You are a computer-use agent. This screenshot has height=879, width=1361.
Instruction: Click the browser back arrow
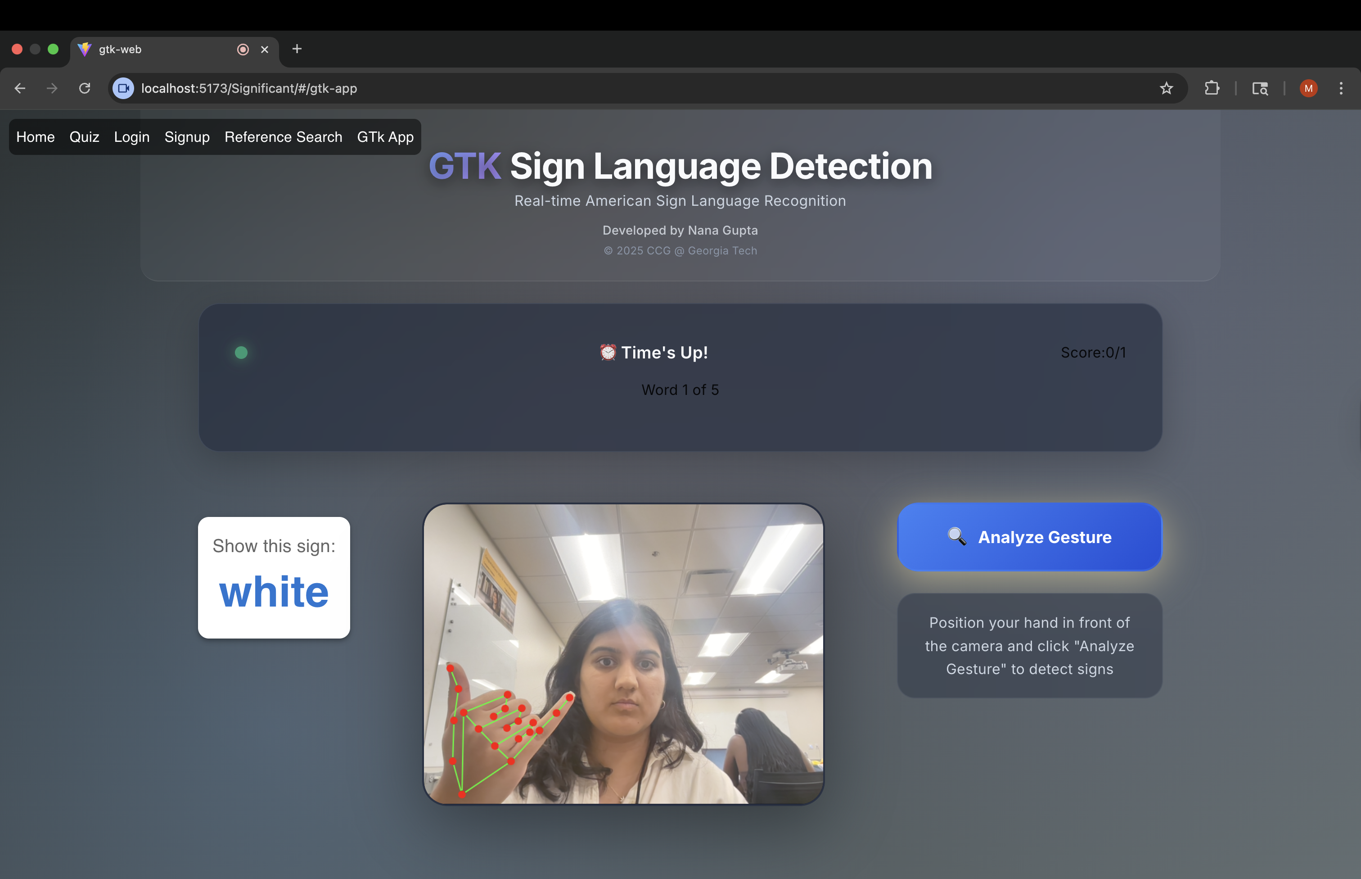[20, 88]
